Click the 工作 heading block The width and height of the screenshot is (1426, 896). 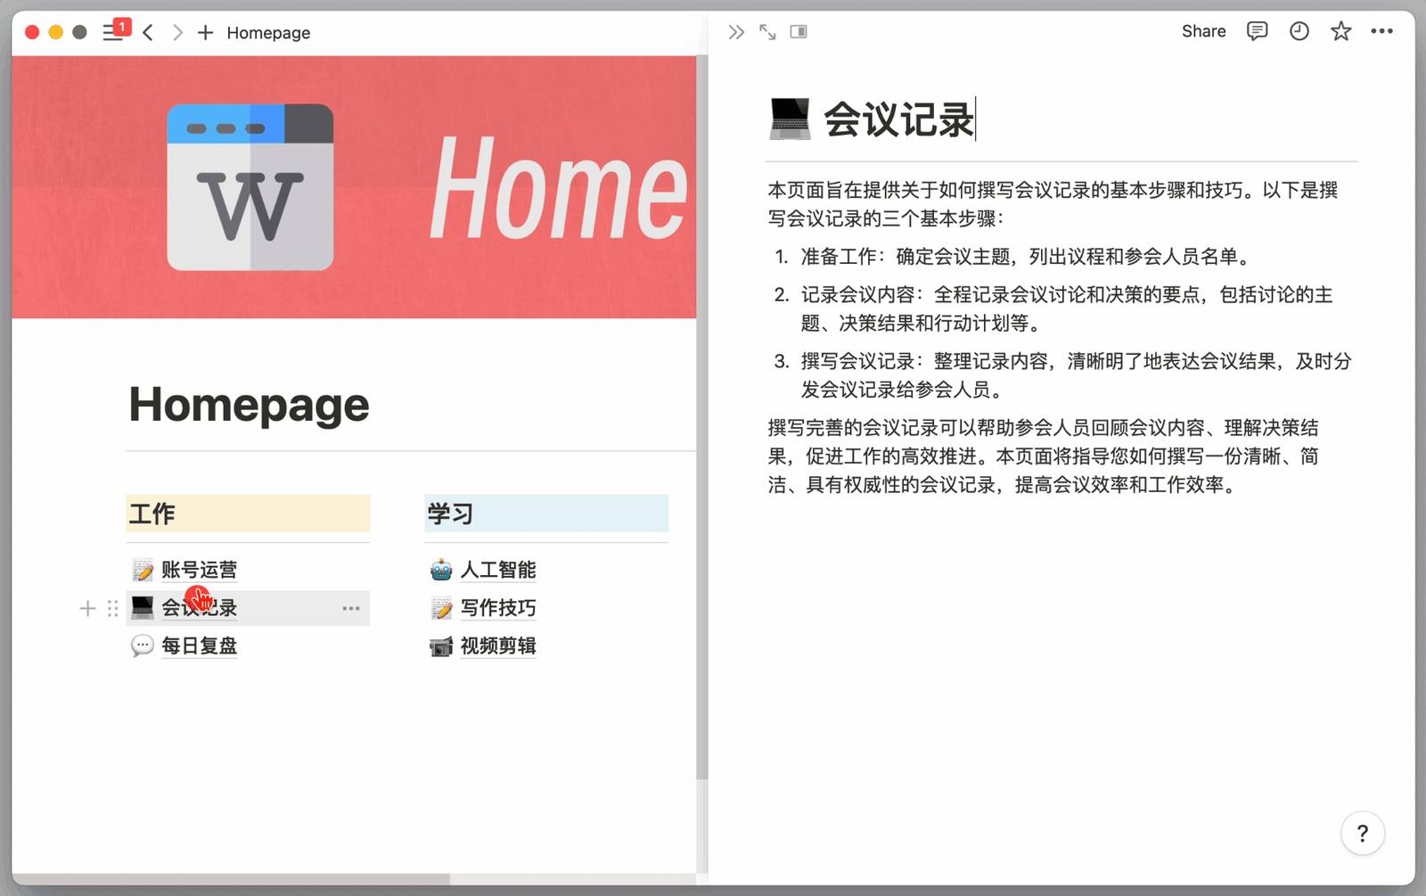(248, 514)
